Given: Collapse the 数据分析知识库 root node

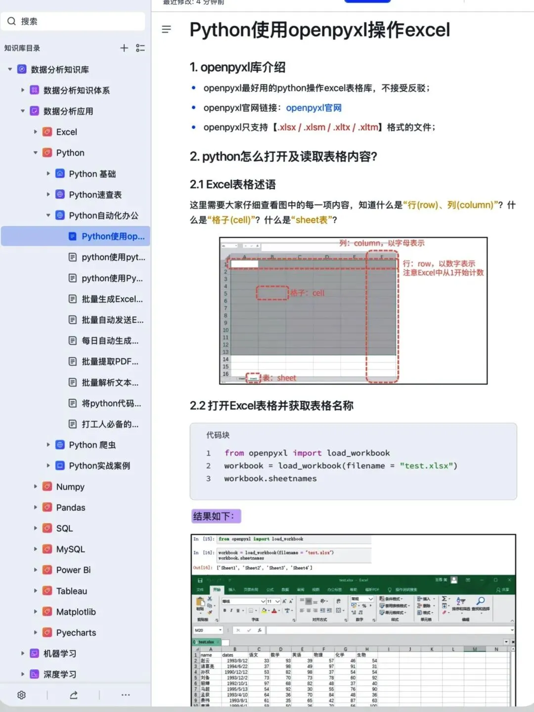Looking at the screenshot, I should coord(10,69).
